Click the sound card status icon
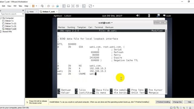The width and height of the screenshot is (194, 109). pyautogui.click(x=184, y=108)
